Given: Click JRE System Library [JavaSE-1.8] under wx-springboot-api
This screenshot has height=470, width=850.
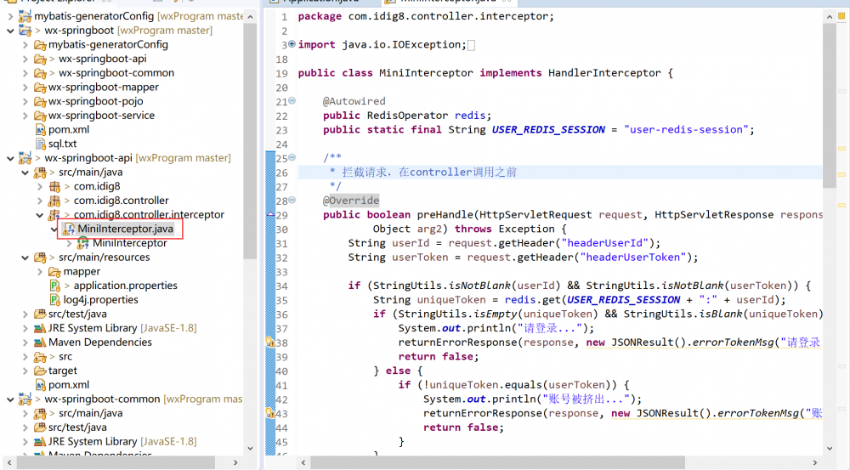Looking at the screenshot, I should [x=122, y=328].
